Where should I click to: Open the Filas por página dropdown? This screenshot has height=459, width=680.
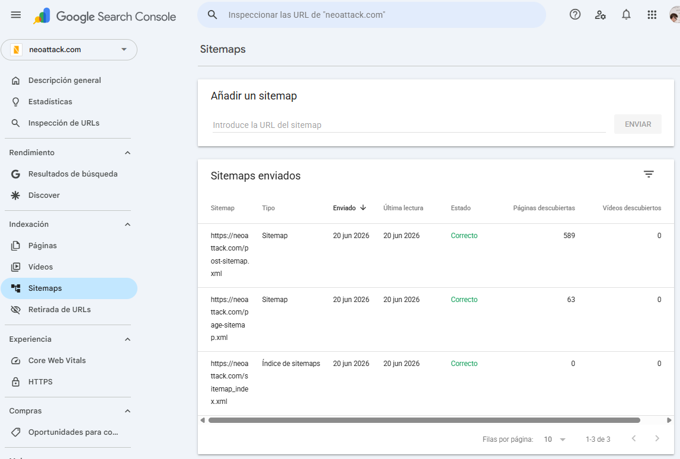coord(554,439)
